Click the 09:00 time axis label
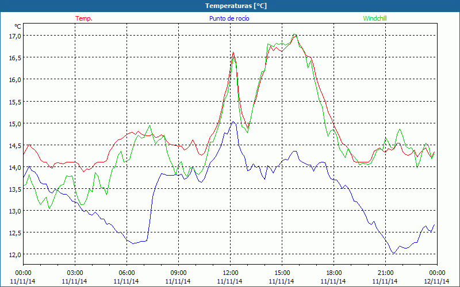The height and width of the screenshot is (287, 460). click(x=178, y=273)
